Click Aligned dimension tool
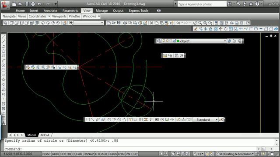The width and height of the screenshot is (280, 157). [x=92, y=119]
